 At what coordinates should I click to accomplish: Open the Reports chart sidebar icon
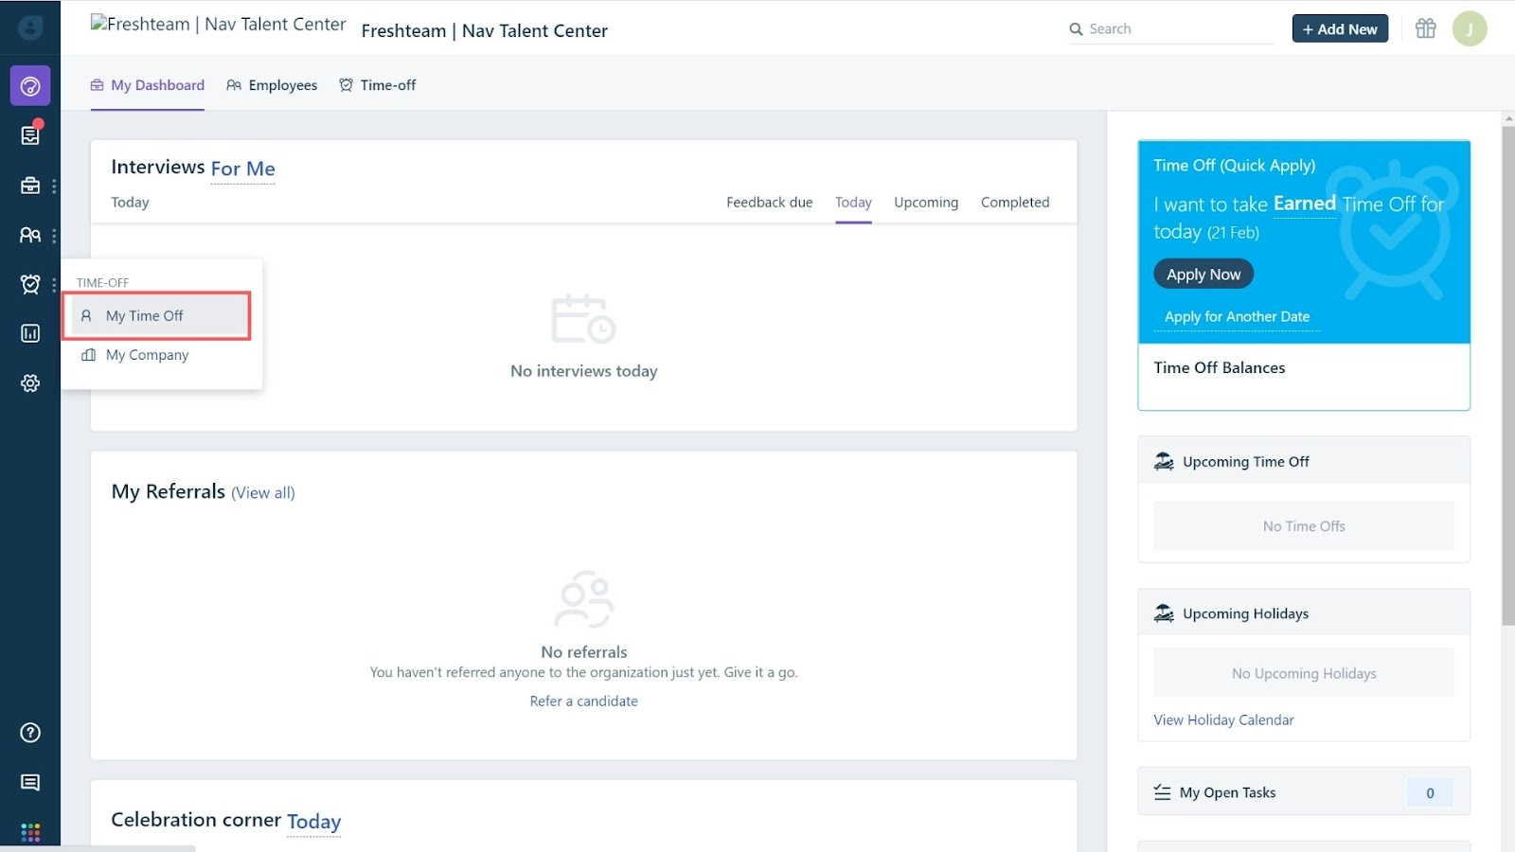click(x=30, y=333)
